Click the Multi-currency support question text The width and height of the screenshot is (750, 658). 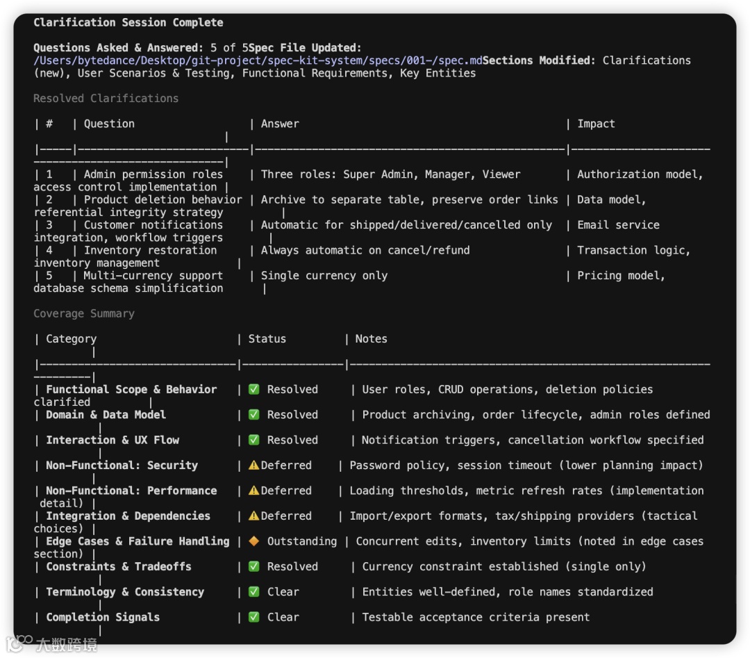click(153, 276)
